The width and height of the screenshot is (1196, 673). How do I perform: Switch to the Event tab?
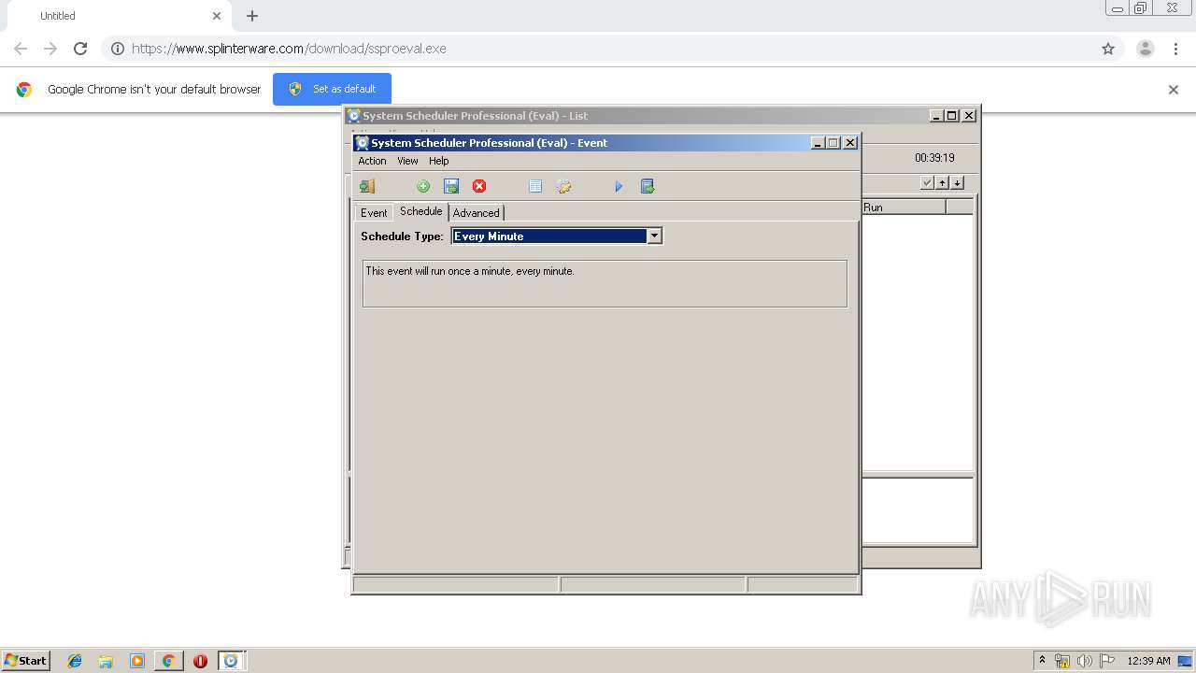coord(374,213)
